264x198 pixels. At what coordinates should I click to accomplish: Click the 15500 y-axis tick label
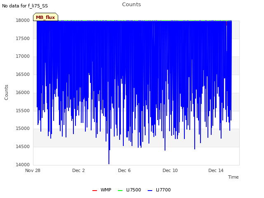point(23,111)
